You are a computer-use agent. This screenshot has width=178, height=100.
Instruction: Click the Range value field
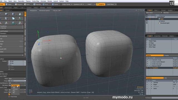17,81
